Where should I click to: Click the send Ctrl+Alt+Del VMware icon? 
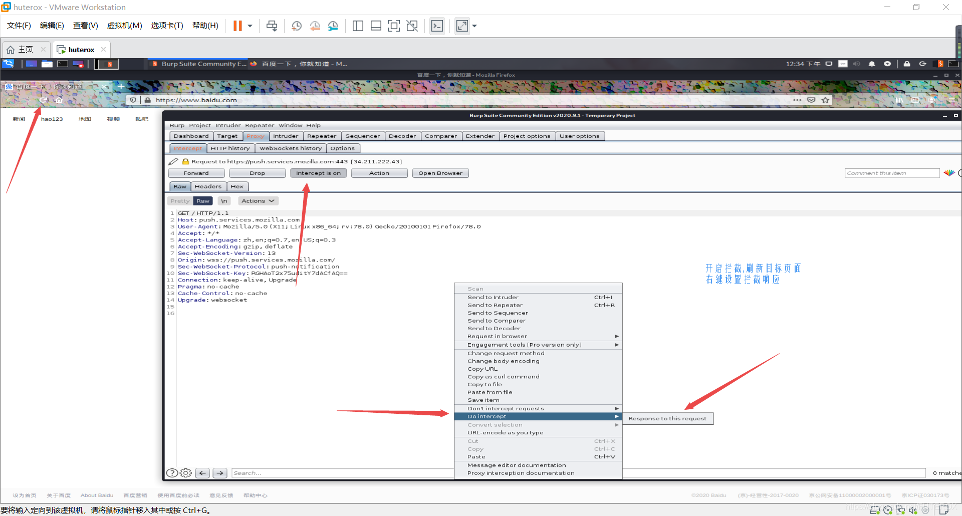click(x=272, y=26)
